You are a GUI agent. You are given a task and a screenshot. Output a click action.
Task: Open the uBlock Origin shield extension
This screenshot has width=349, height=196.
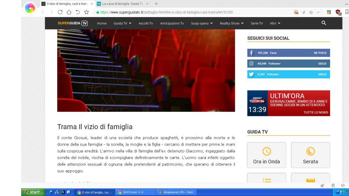[338, 13]
